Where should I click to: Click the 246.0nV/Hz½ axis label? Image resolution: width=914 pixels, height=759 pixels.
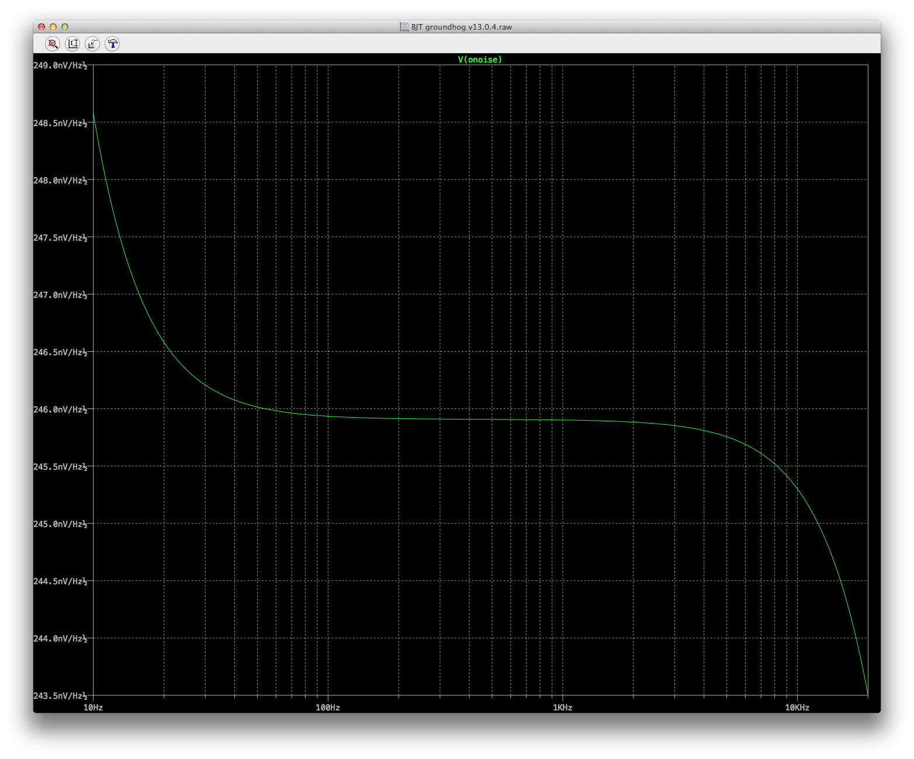60,410
